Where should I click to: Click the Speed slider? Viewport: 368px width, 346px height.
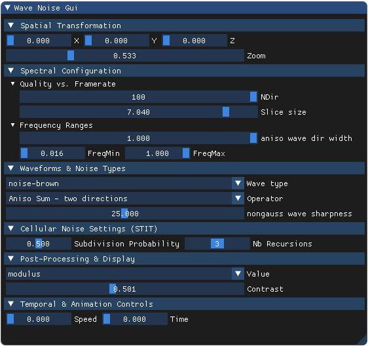39,318
